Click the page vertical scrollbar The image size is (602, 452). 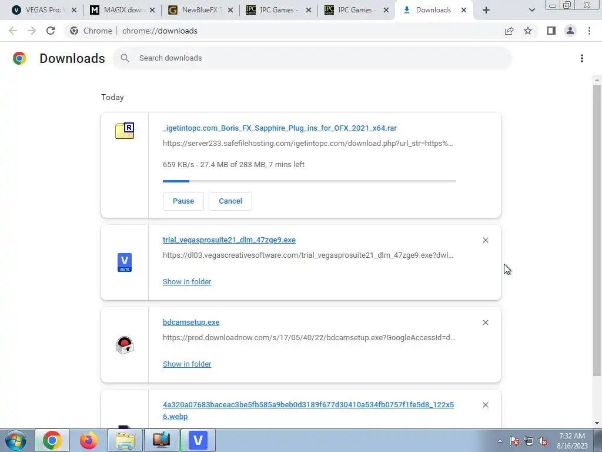597,231
